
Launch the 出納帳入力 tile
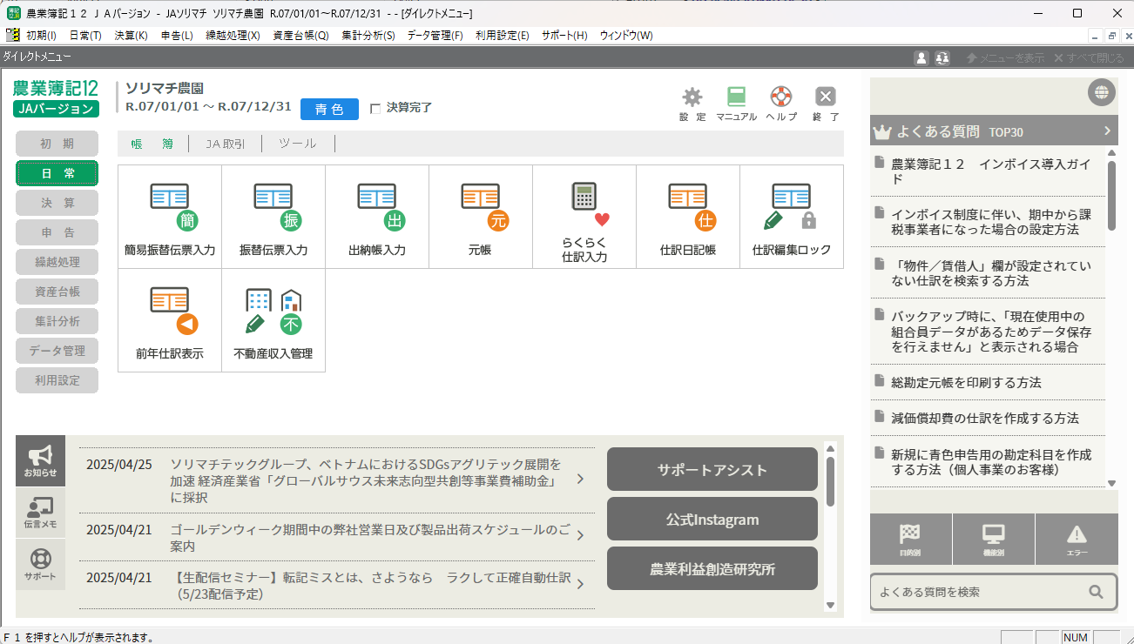coord(377,217)
